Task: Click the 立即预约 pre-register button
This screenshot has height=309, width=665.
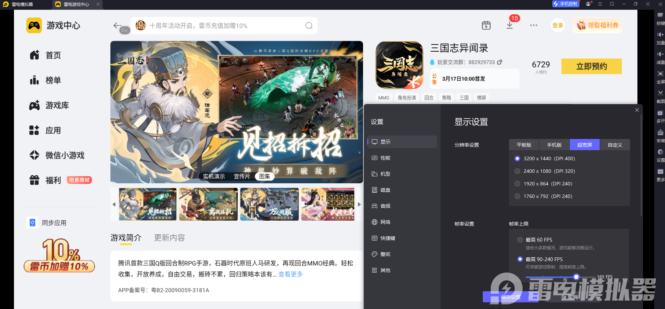Action: [x=591, y=66]
